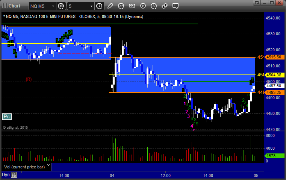
Task: Expand the interval 5 dropdown arrow
Action: [92, 6]
